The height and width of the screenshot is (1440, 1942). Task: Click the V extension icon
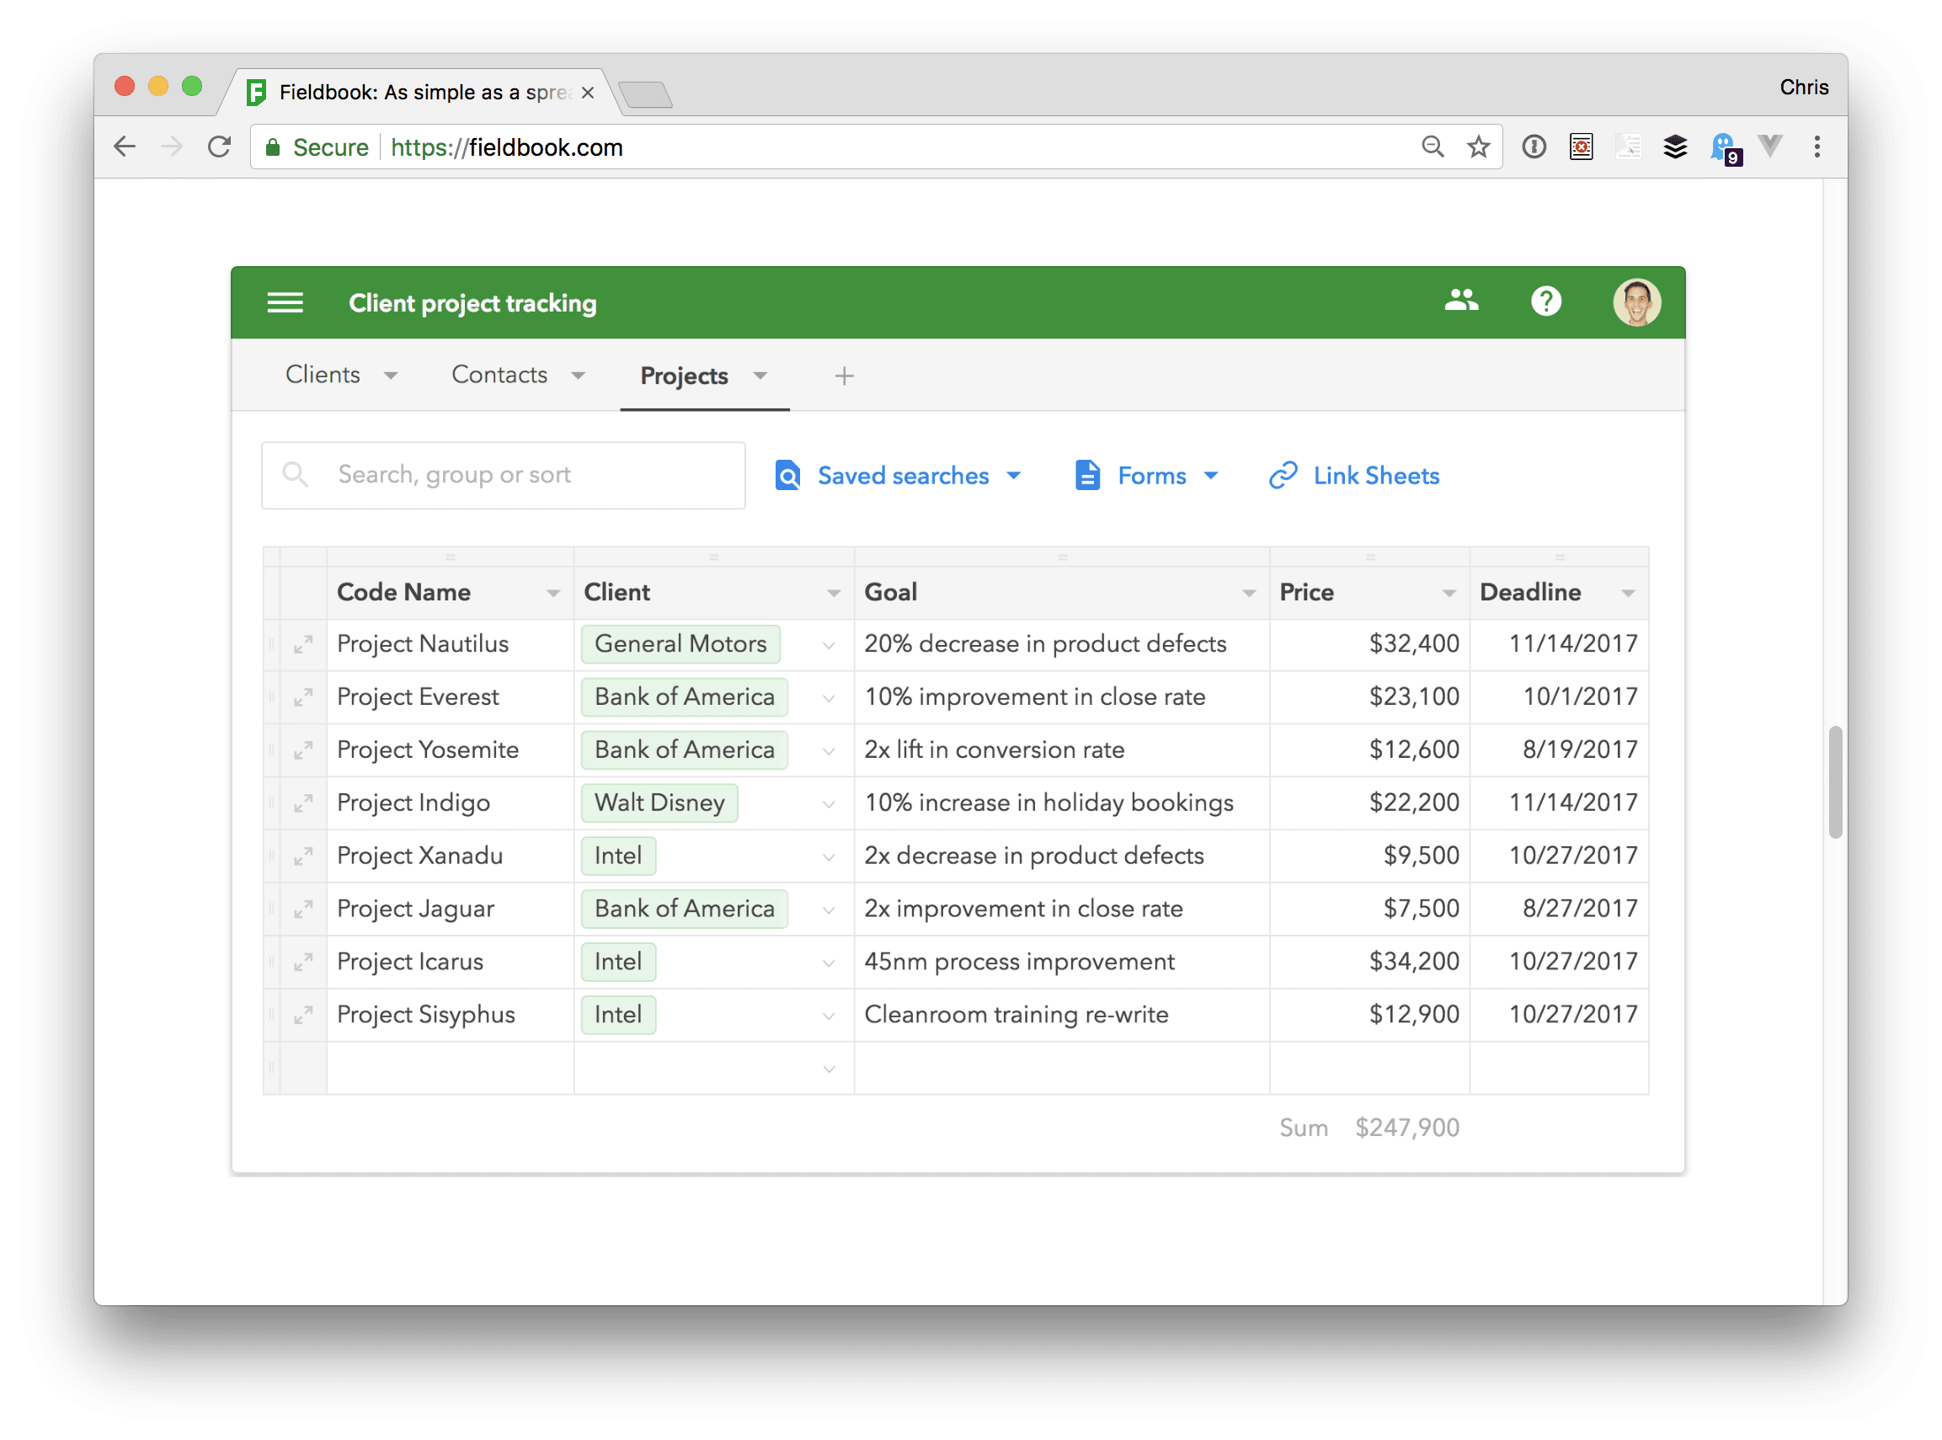(1769, 146)
